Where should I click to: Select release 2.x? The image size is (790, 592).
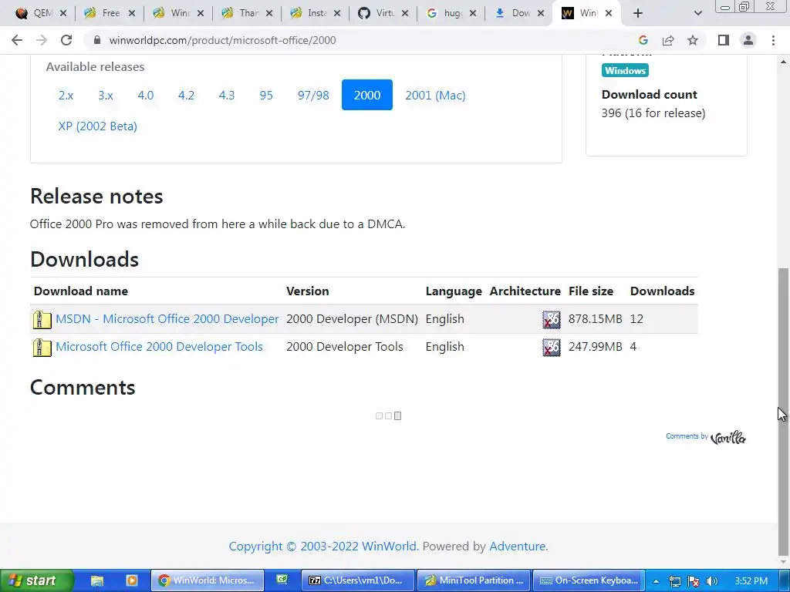(66, 95)
